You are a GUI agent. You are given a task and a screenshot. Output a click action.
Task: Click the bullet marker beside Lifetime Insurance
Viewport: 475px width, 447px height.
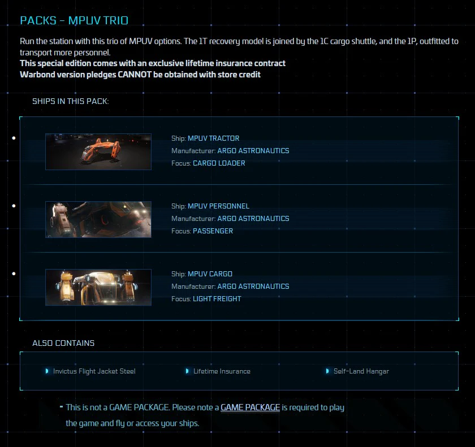(187, 371)
